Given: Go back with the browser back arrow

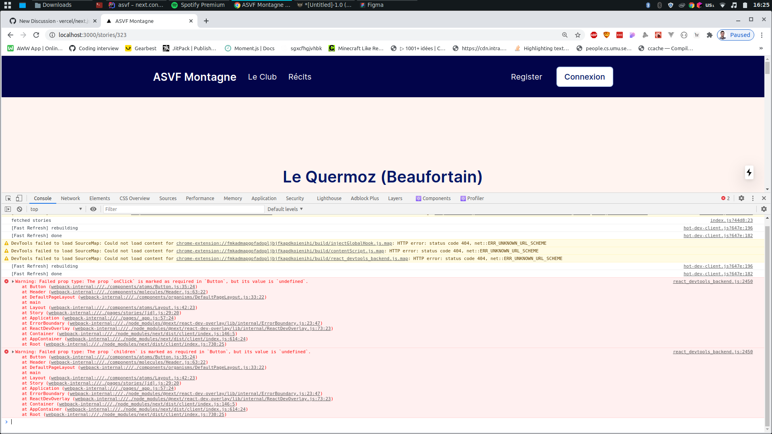Looking at the screenshot, I should (10, 35).
